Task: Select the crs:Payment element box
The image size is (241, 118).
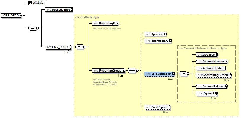Action: 207,93
